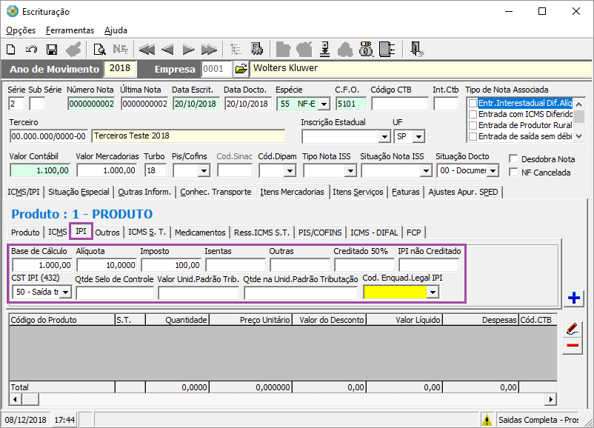Click the undo arrow toolbar icon

[31, 50]
